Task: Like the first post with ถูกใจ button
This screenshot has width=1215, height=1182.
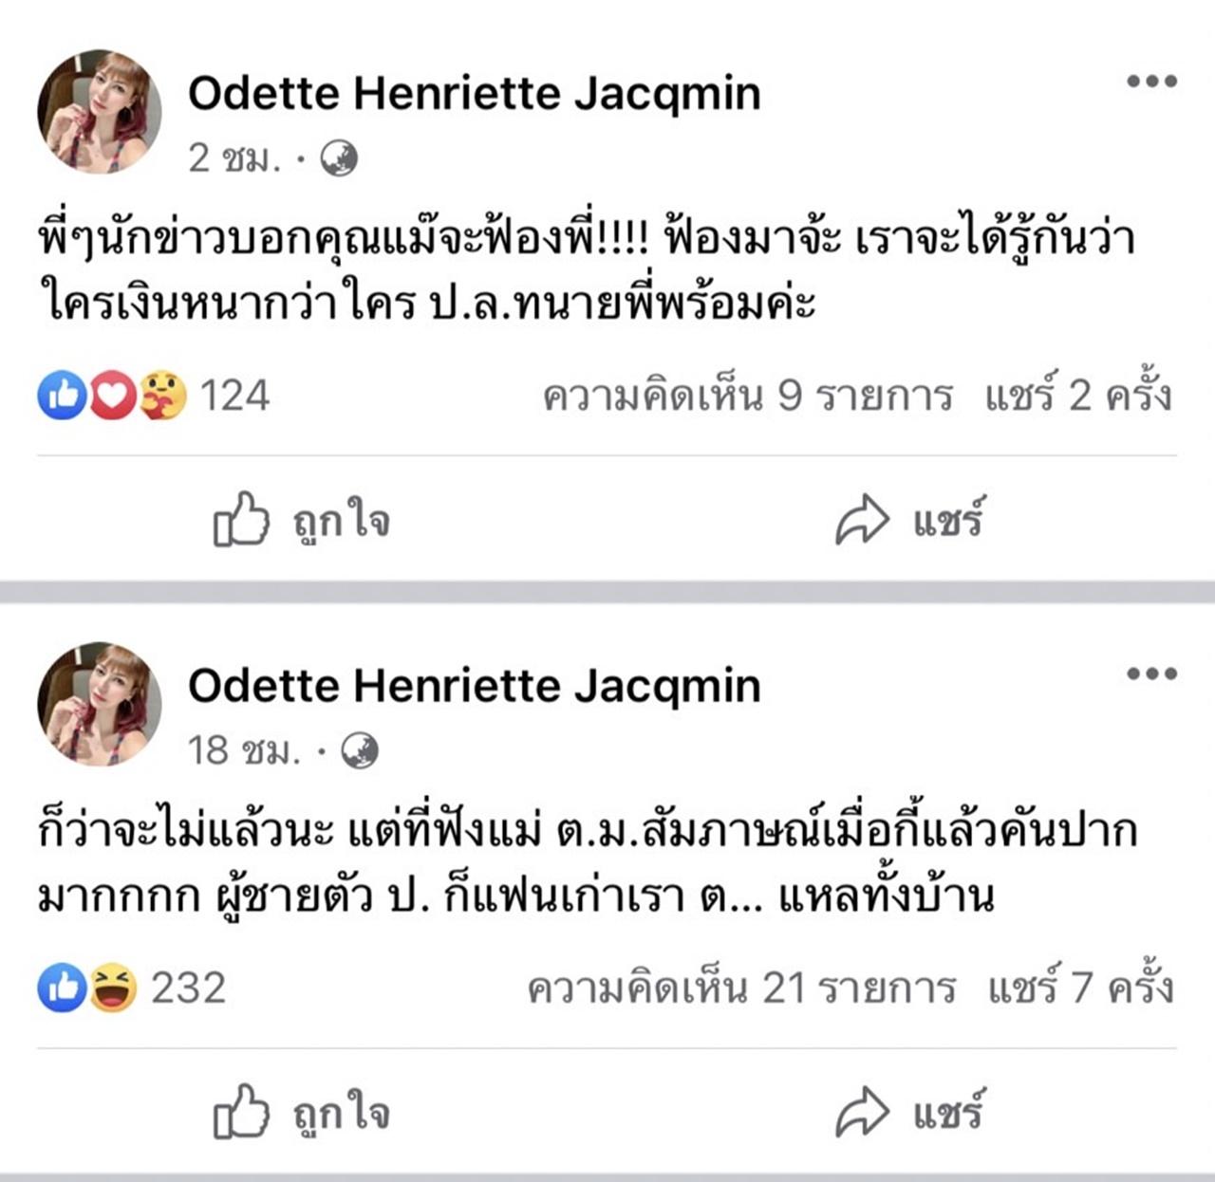Action: pos(302,520)
